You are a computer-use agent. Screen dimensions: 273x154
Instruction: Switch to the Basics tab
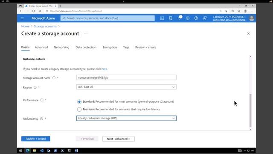tap(26, 47)
